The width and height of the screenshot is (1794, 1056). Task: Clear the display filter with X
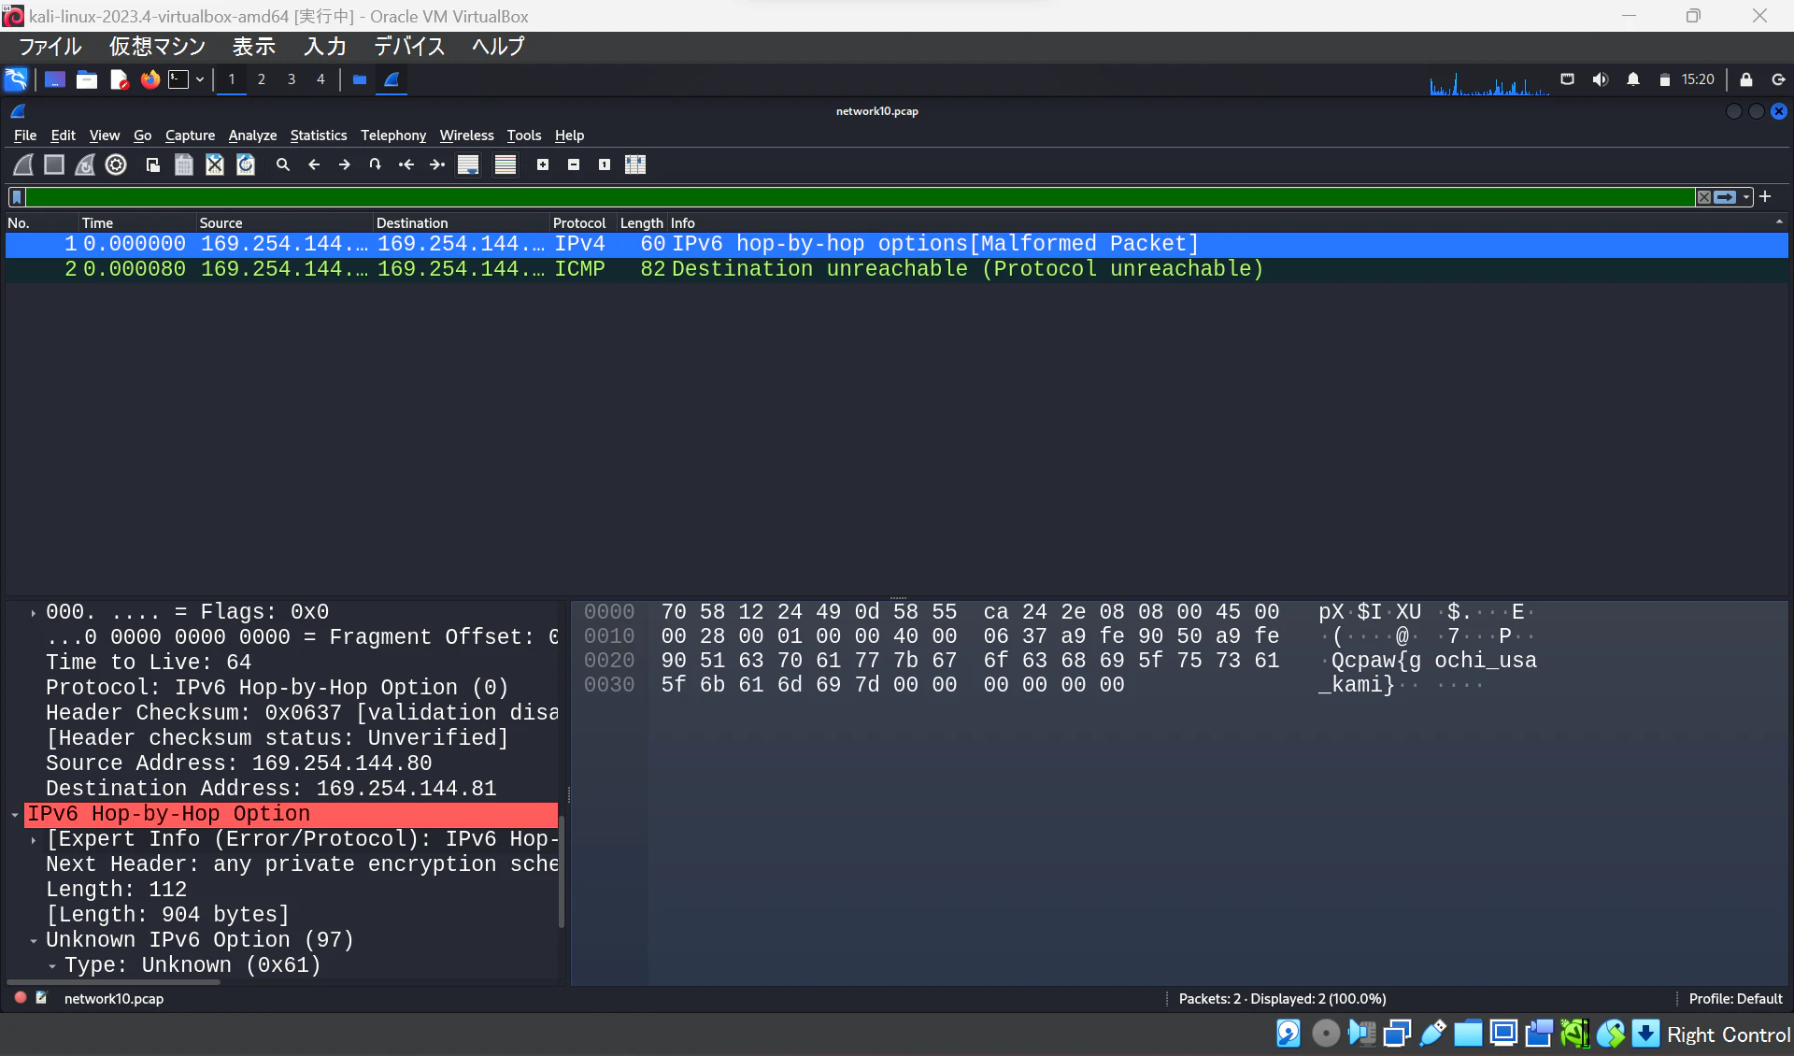[x=1704, y=197]
